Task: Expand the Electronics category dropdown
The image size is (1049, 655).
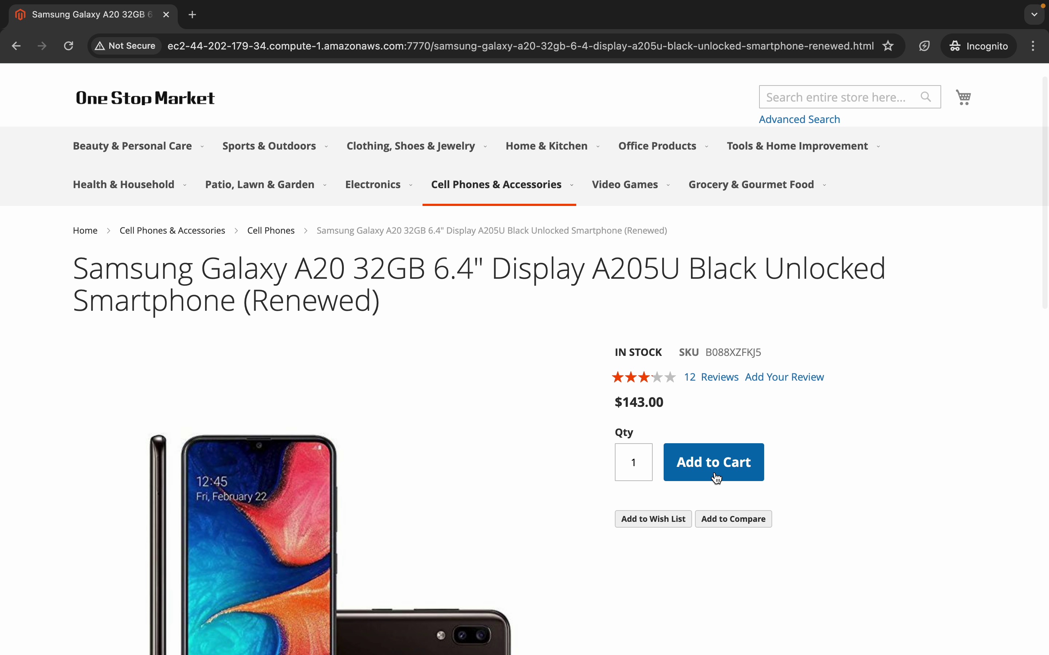Action: point(373,184)
